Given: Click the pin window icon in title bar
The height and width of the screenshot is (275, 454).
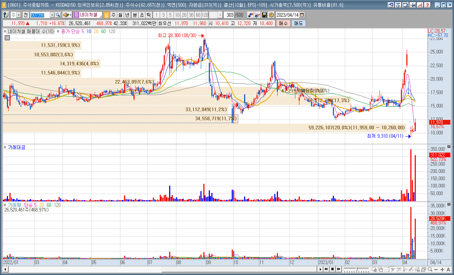Looking at the screenshot, I should [413, 5].
